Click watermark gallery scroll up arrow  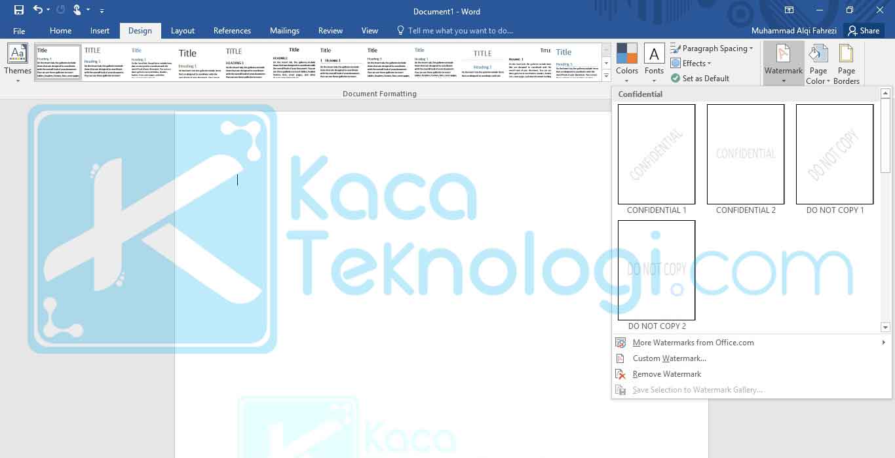pos(885,94)
